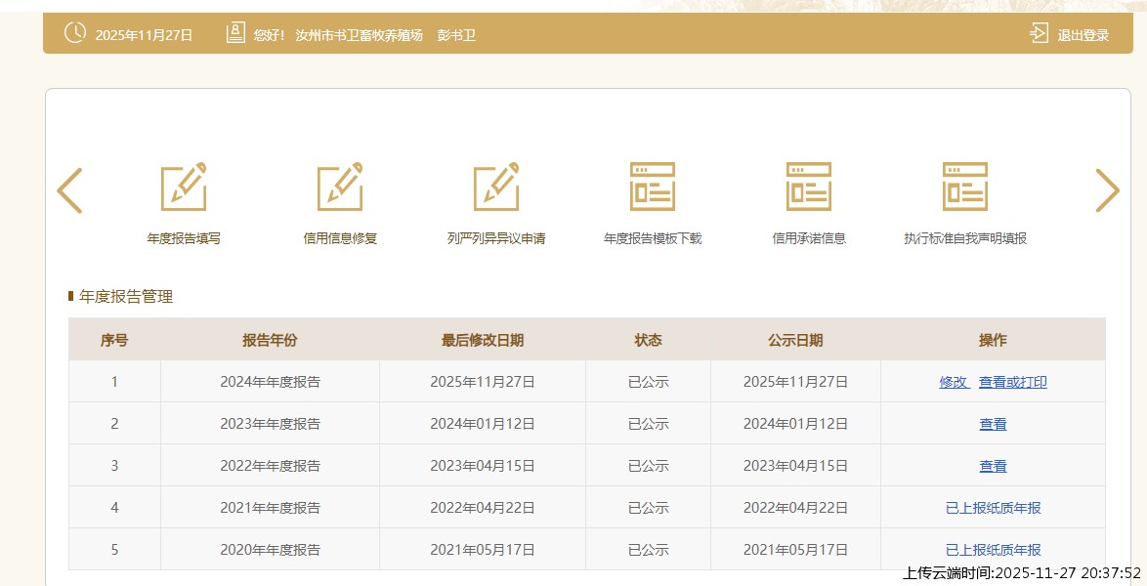
Task: Click the 退出登录 text link
Action: coord(1083,35)
